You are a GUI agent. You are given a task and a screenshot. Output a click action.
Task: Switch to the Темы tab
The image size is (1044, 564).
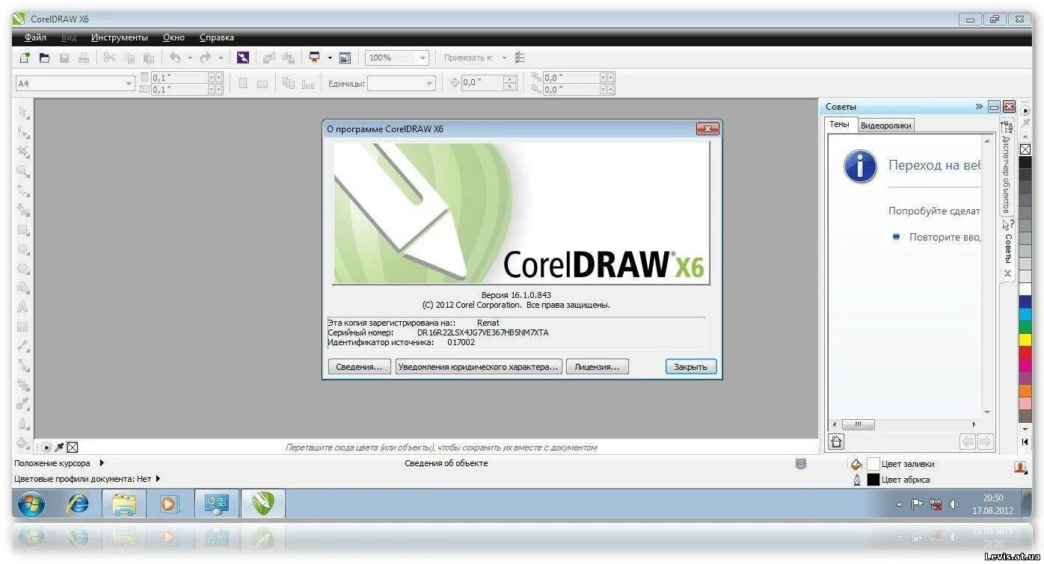tap(840, 125)
